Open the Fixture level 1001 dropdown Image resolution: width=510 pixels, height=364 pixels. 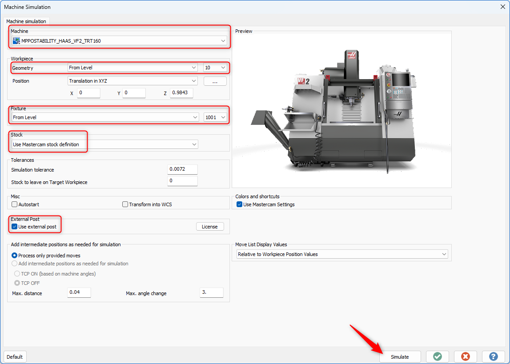215,117
